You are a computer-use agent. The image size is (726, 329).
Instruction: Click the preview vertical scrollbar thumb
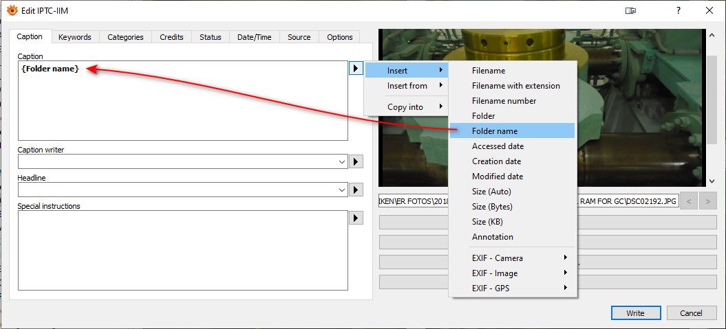pos(712,100)
